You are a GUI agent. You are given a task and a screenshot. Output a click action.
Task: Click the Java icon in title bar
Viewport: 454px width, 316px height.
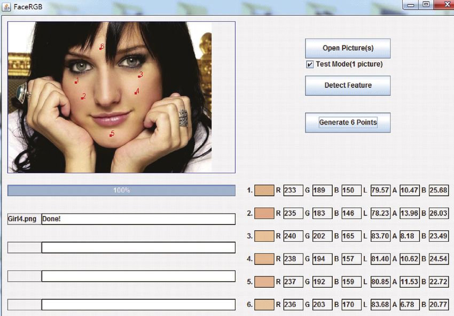coord(6,6)
